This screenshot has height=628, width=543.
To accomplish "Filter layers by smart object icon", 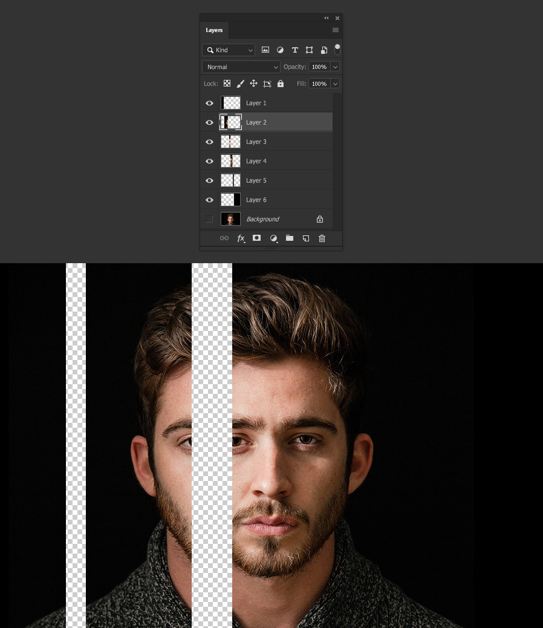I will tap(324, 50).
